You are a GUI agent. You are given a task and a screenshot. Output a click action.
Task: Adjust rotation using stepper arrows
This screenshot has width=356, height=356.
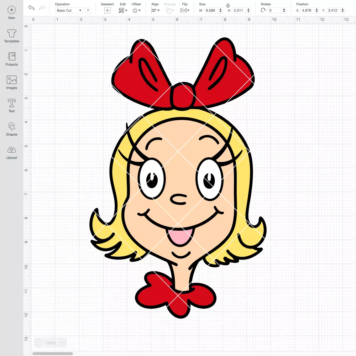(x=284, y=10)
